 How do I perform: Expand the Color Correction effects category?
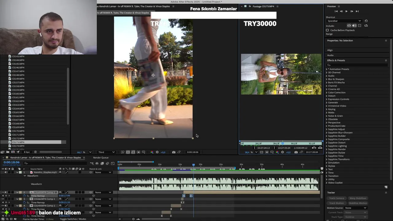click(326, 93)
